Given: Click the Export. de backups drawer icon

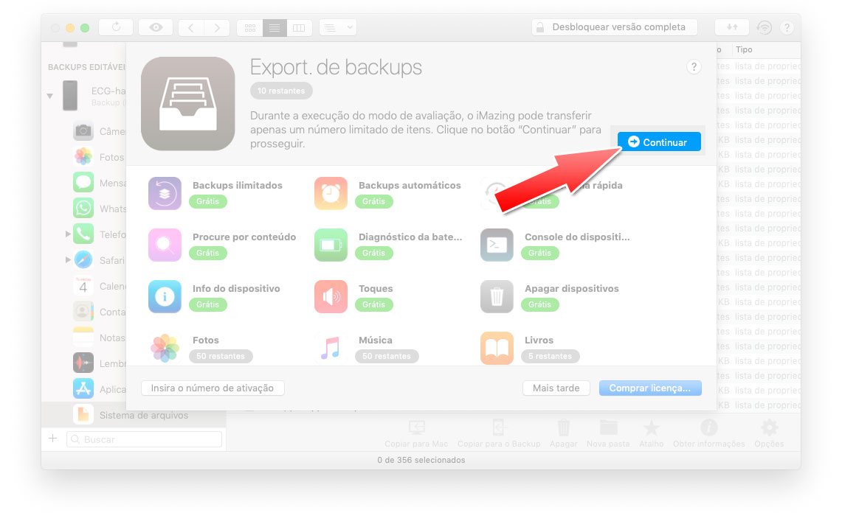Looking at the screenshot, I should click(x=188, y=103).
